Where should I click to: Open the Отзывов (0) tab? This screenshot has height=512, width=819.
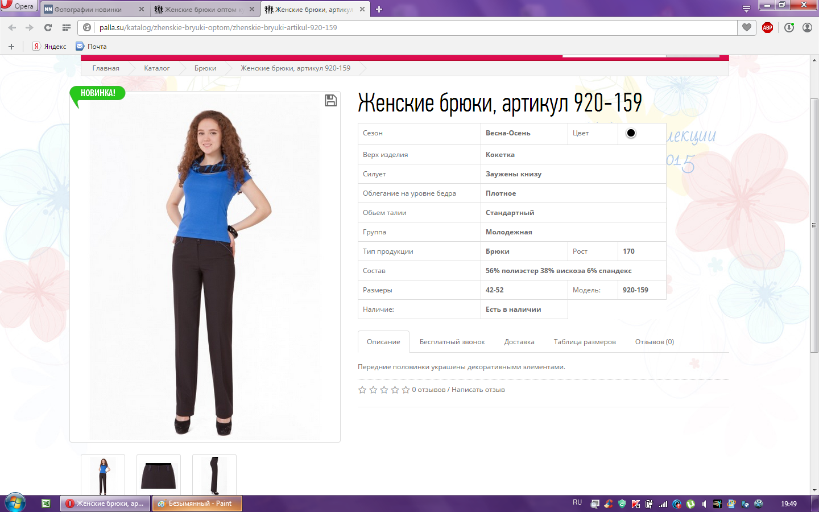click(655, 342)
